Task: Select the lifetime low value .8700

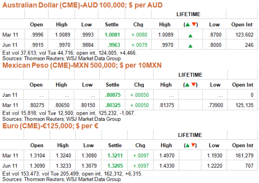Action: pyautogui.click(x=215, y=35)
